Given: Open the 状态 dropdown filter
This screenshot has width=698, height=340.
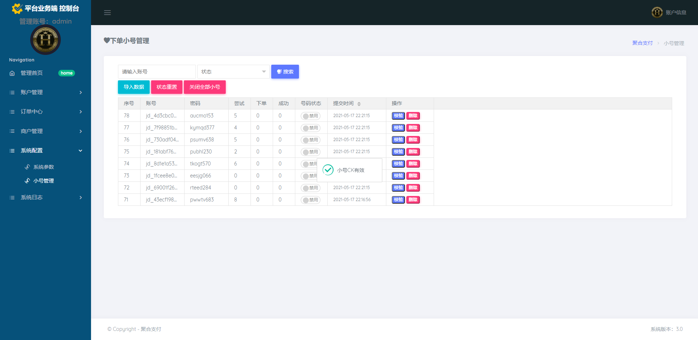Looking at the screenshot, I should [x=233, y=71].
